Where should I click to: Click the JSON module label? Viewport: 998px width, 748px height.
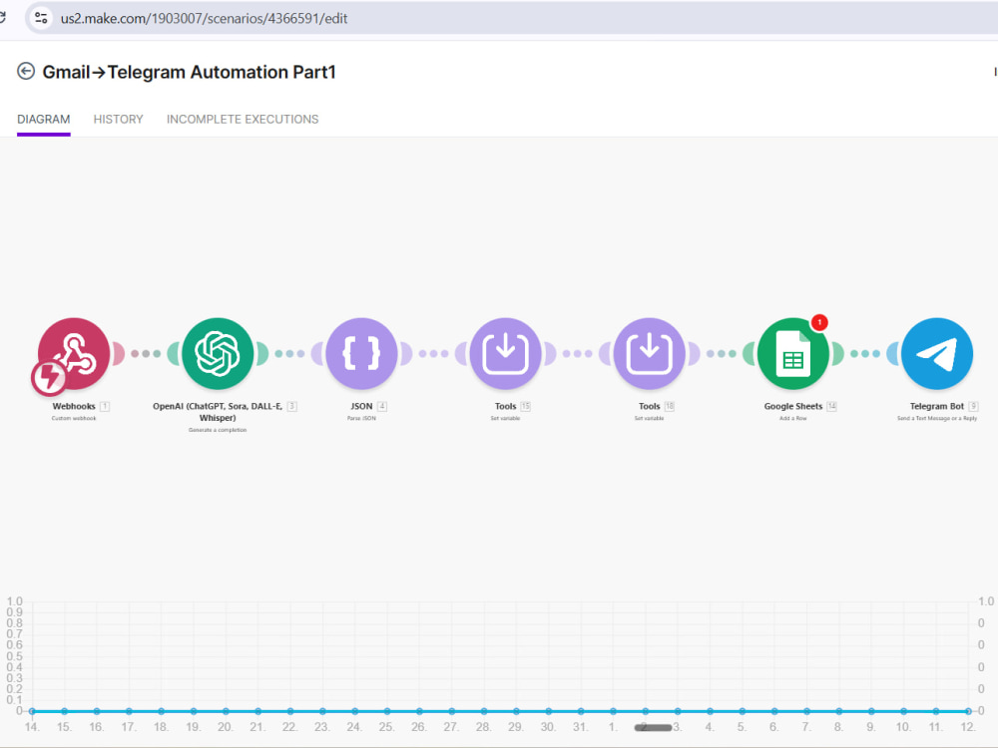click(361, 406)
